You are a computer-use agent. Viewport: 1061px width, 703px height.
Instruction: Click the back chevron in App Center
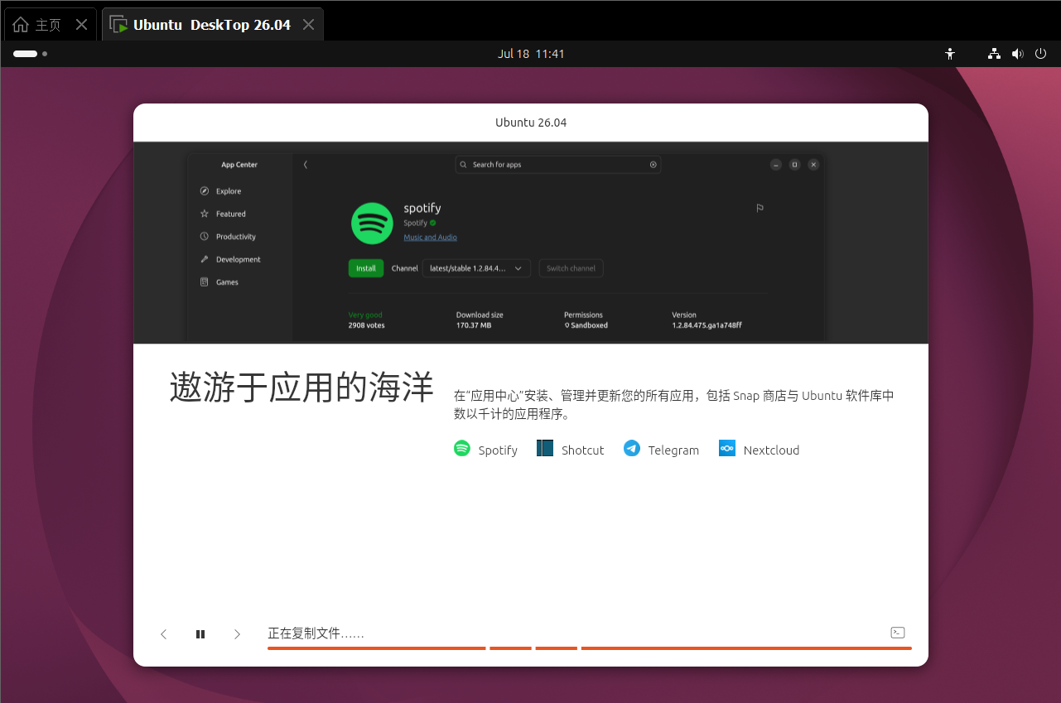(305, 165)
